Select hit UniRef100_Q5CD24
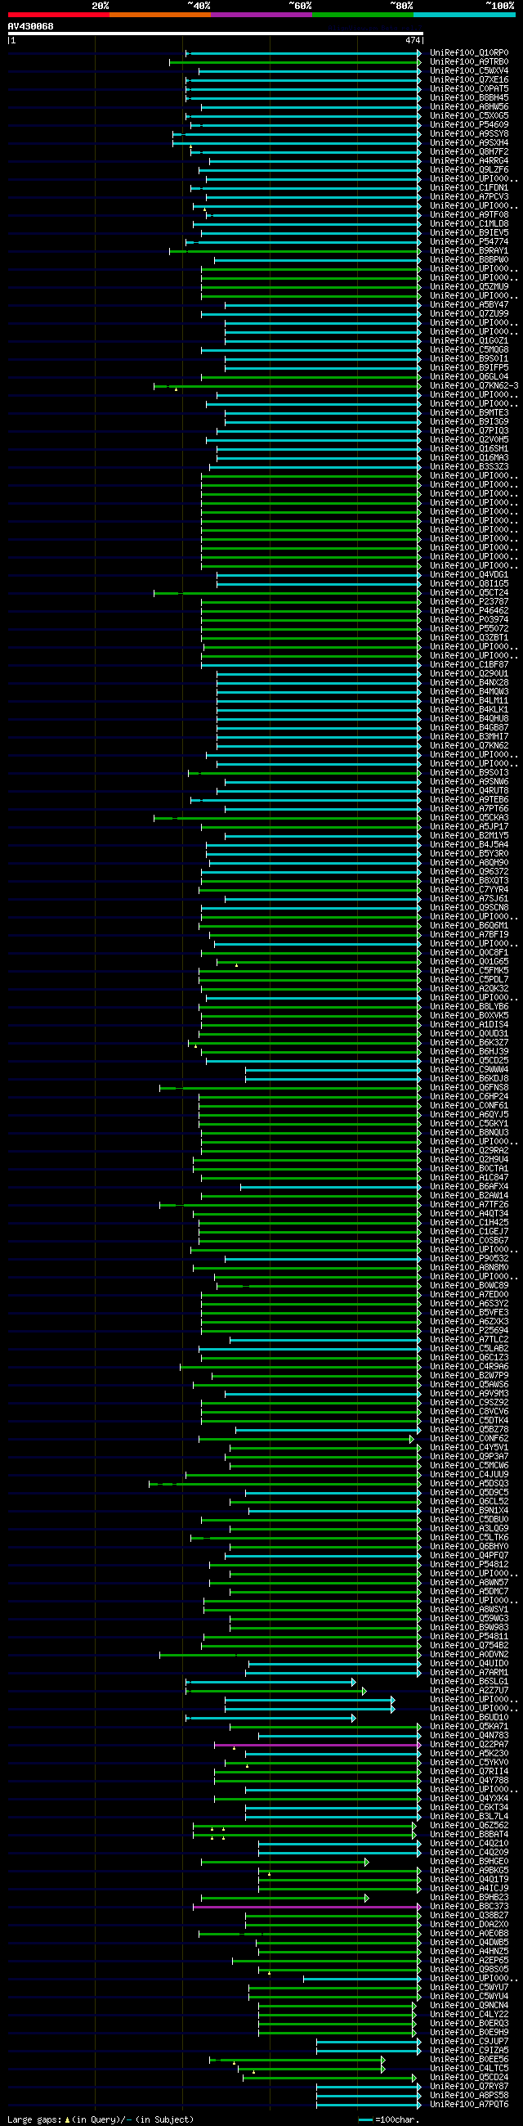 click(469, 2078)
